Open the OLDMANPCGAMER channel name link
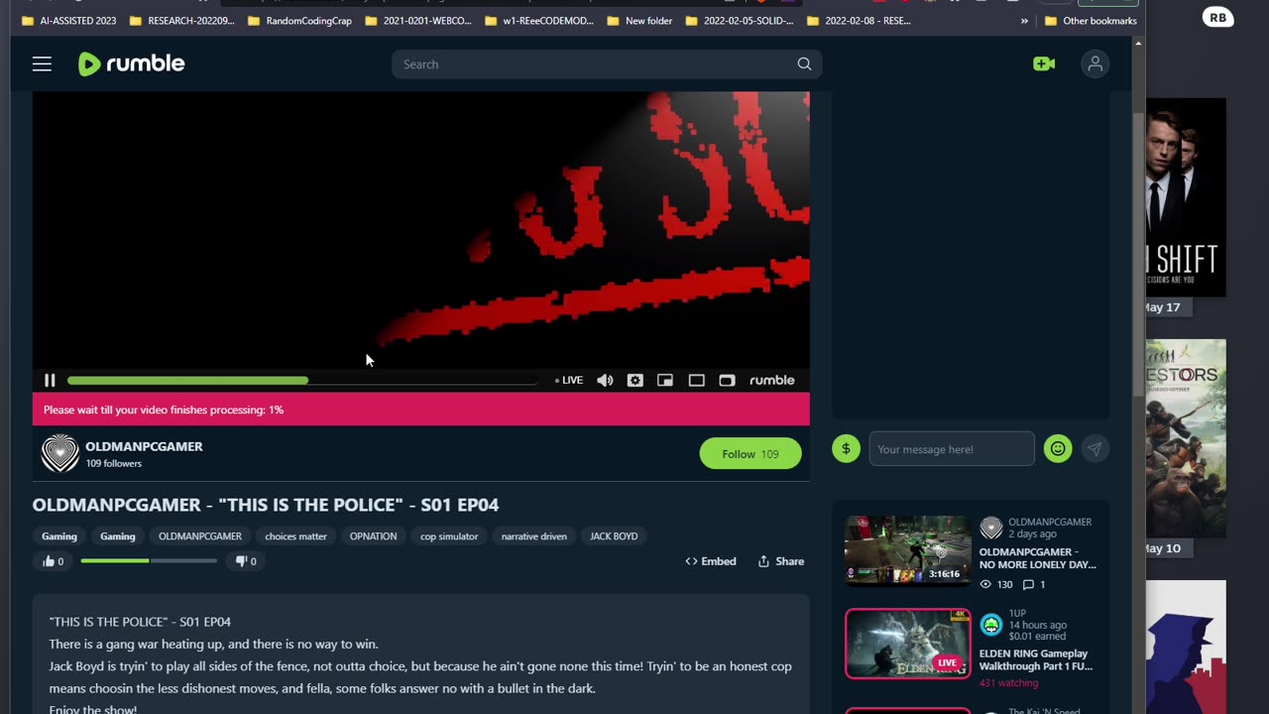Image resolution: width=1269 pixels, height=714 pixels. click(x=144, y=446)
